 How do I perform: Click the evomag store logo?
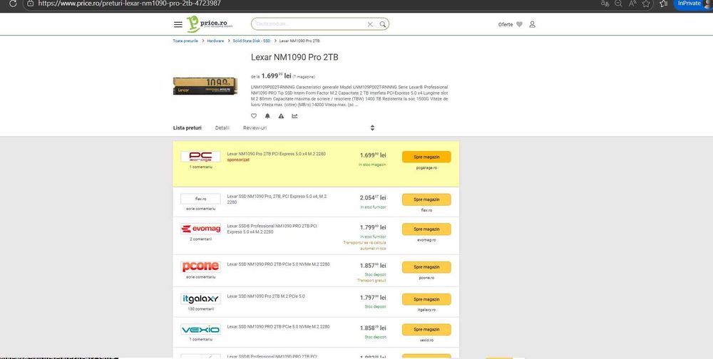coord(200,229)
